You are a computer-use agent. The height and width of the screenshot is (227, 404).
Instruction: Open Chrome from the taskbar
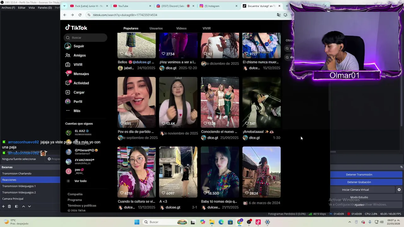(240, 222)
